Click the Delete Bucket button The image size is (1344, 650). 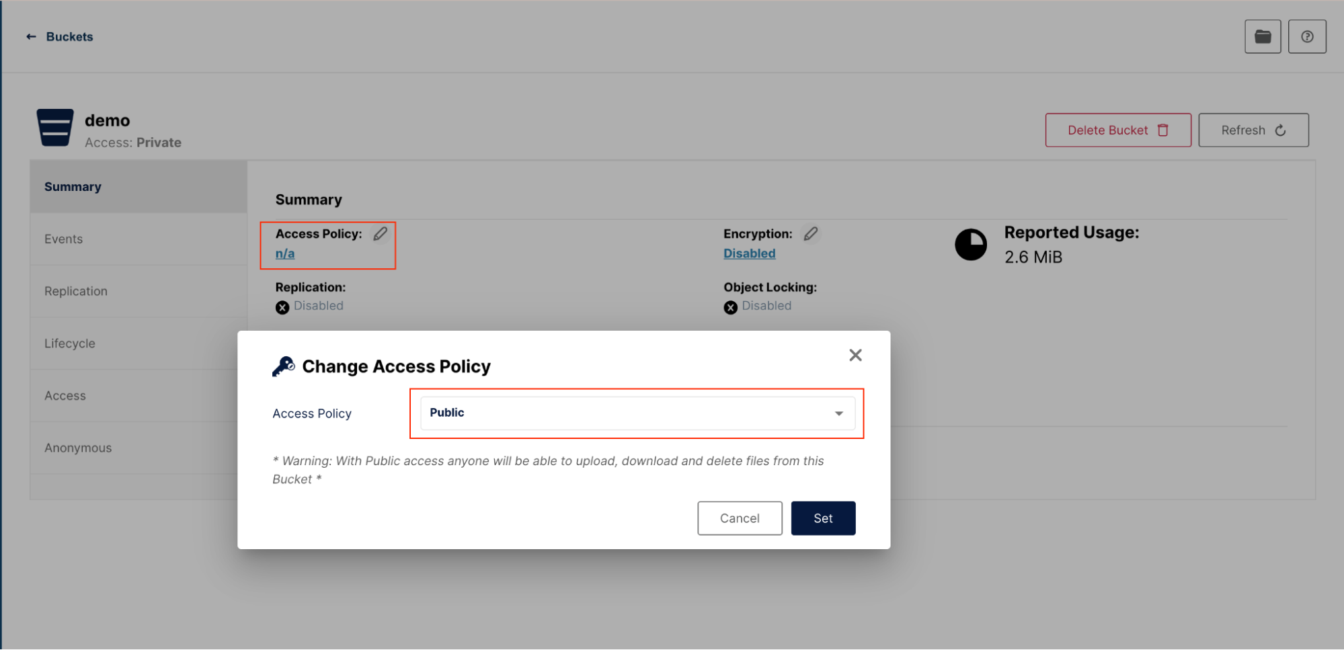[1117, 130]
